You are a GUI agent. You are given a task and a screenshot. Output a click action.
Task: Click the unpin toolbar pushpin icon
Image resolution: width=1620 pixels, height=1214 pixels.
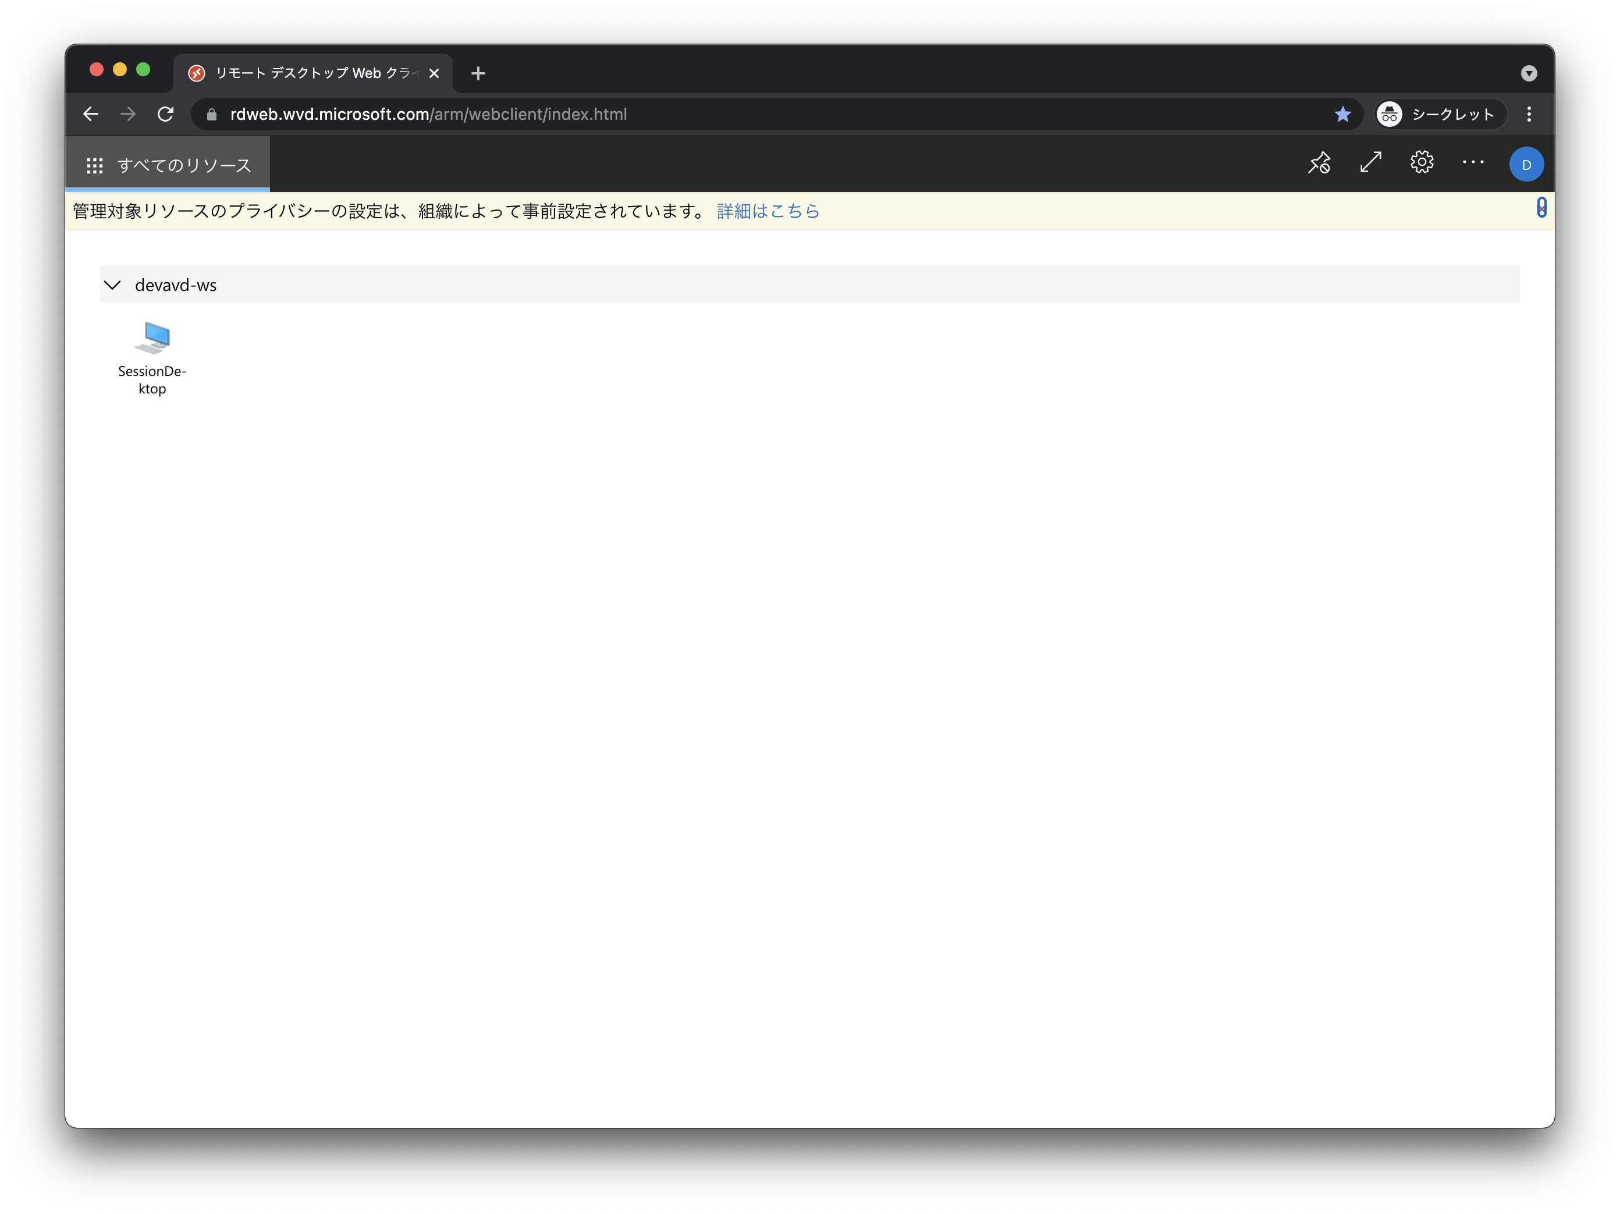click(x=1319, y=162)
